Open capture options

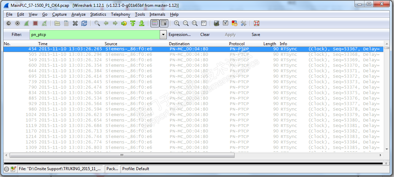click(x=18, y=23)
